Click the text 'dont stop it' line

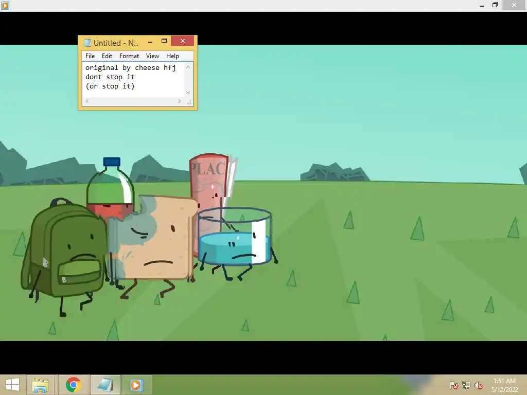click(110, 77)
